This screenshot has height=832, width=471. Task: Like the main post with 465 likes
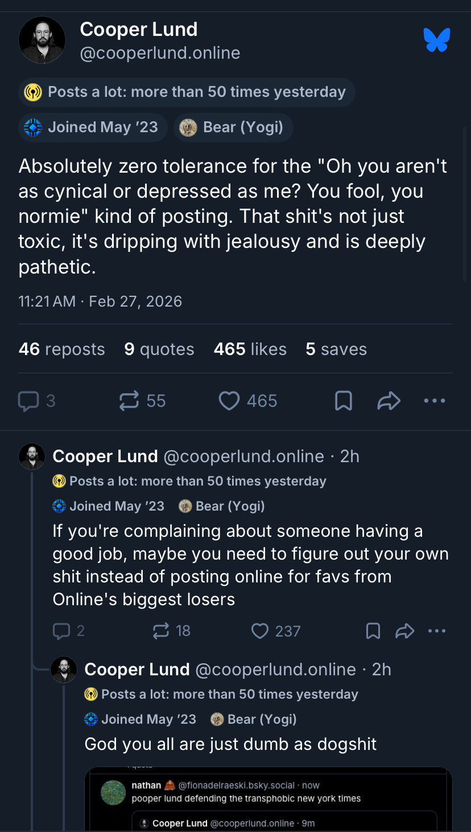(229, 401)
